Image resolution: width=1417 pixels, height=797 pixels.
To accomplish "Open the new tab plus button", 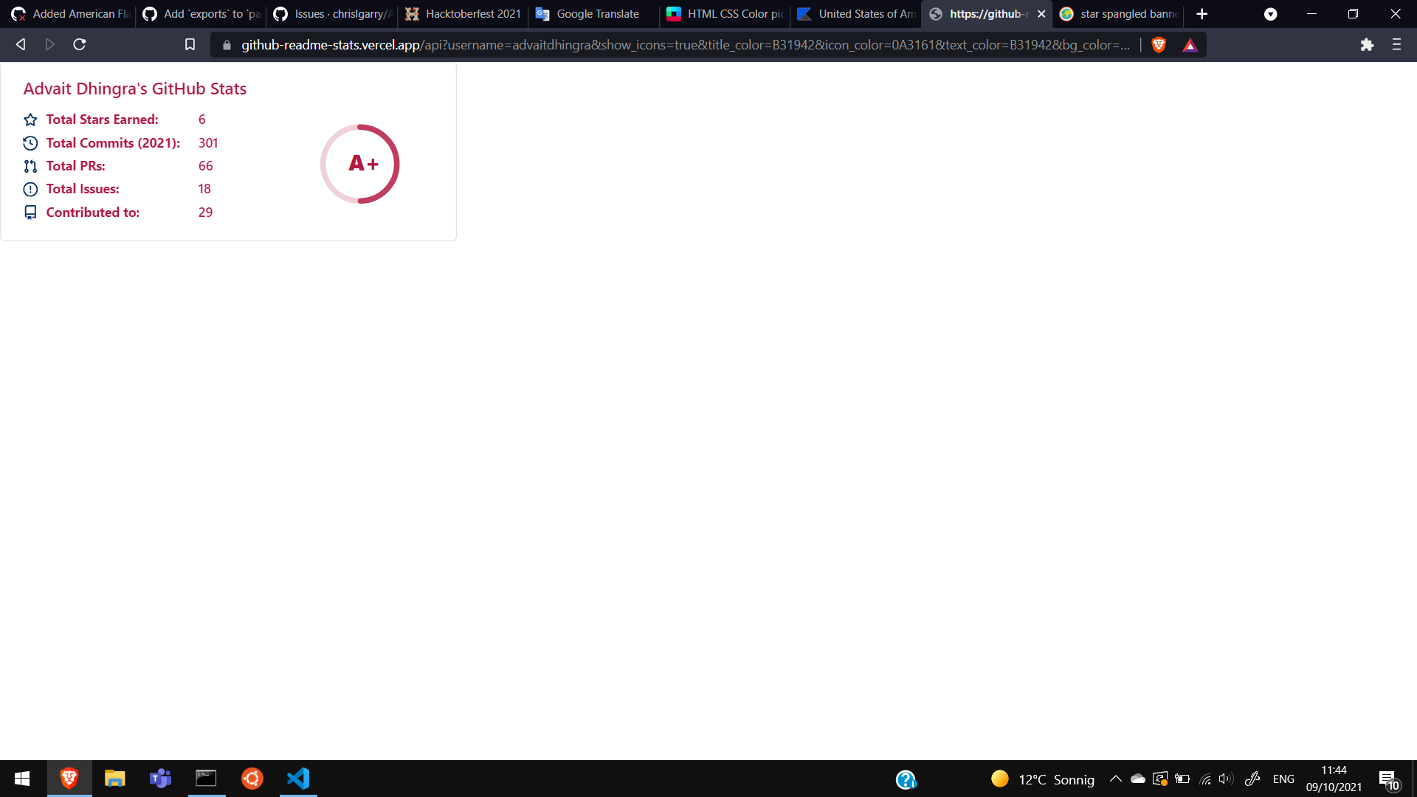I will tap(1202, 14).
